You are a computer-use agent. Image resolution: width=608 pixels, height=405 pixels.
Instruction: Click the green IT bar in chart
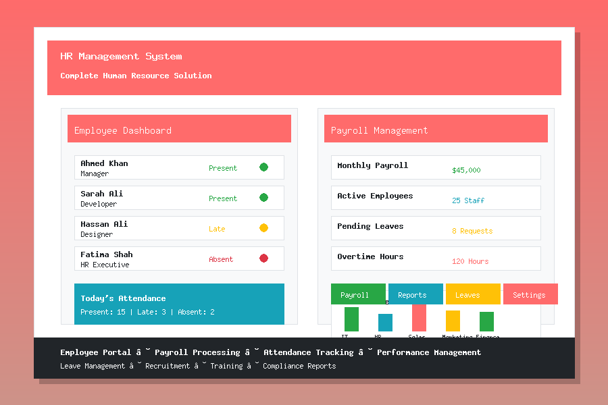tap(351, 319)
